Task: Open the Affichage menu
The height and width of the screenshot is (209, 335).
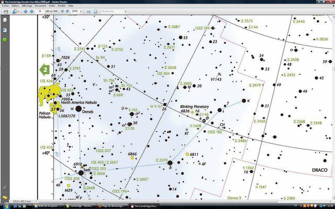Action: (27, 6)
